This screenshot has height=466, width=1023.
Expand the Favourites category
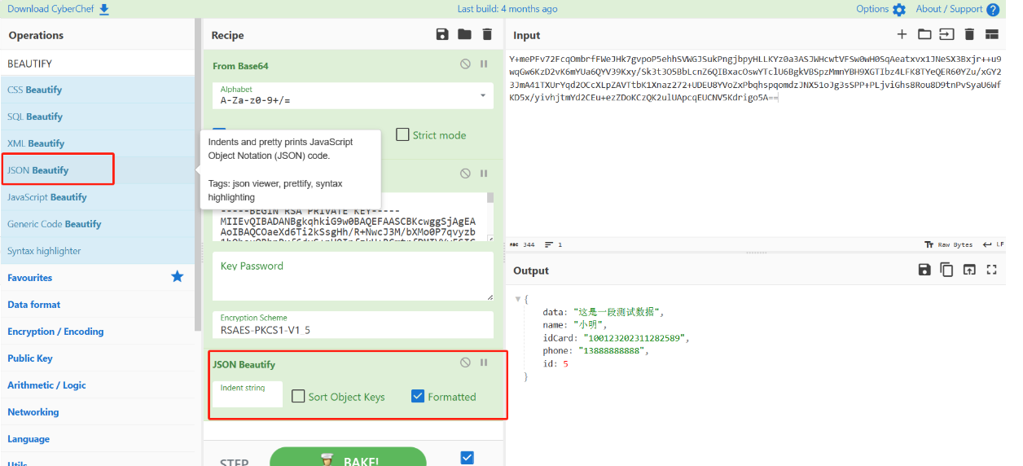coord(98,278)
